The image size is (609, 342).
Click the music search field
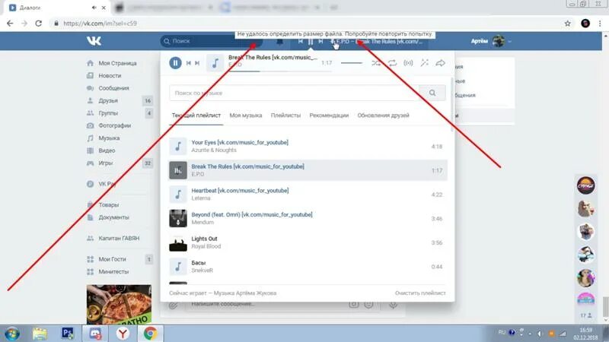(x=294, y=93)
